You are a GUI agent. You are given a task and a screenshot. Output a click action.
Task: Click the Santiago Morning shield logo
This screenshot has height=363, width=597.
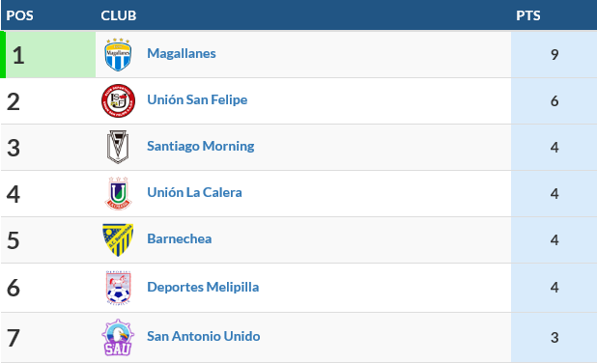click(118, 147)
